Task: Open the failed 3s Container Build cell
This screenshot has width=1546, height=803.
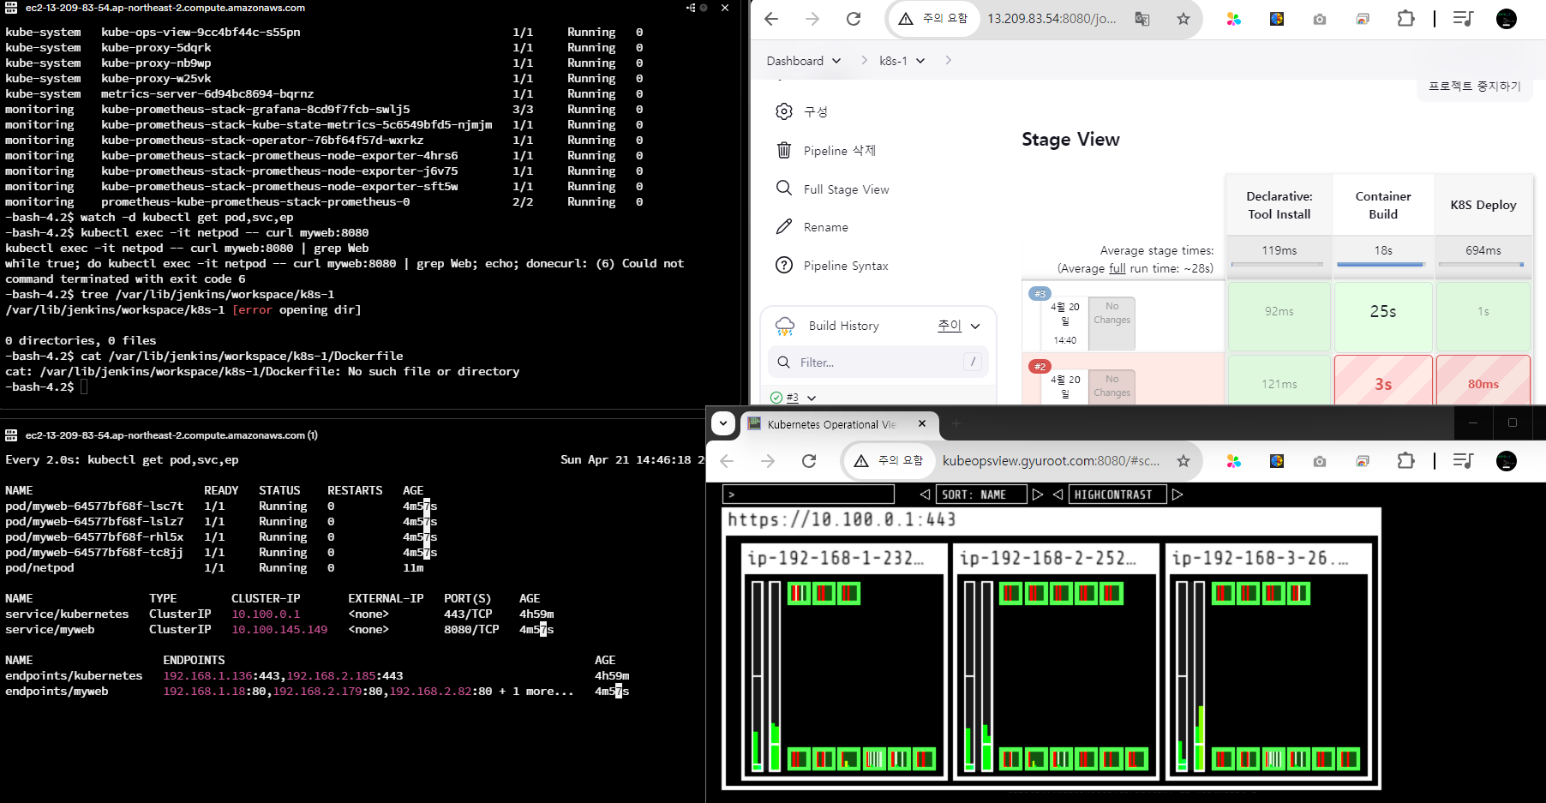Action: click(1383, 380)
